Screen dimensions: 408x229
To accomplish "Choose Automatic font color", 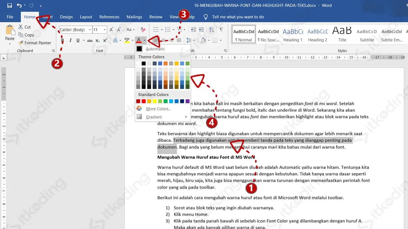I will point(163,49).
